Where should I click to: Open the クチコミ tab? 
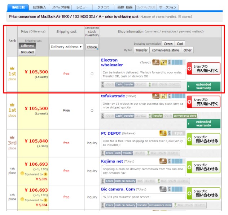click(x=104, y=7)
